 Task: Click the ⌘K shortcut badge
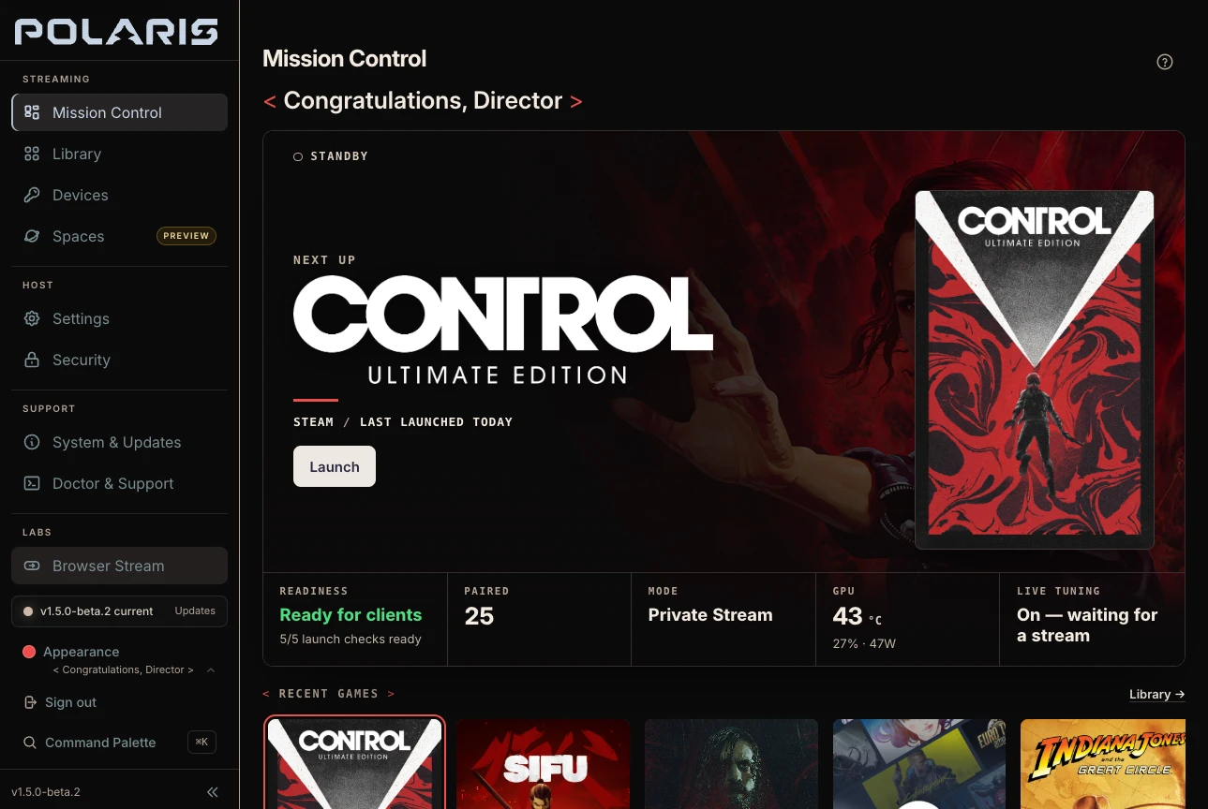click(201, 743)
